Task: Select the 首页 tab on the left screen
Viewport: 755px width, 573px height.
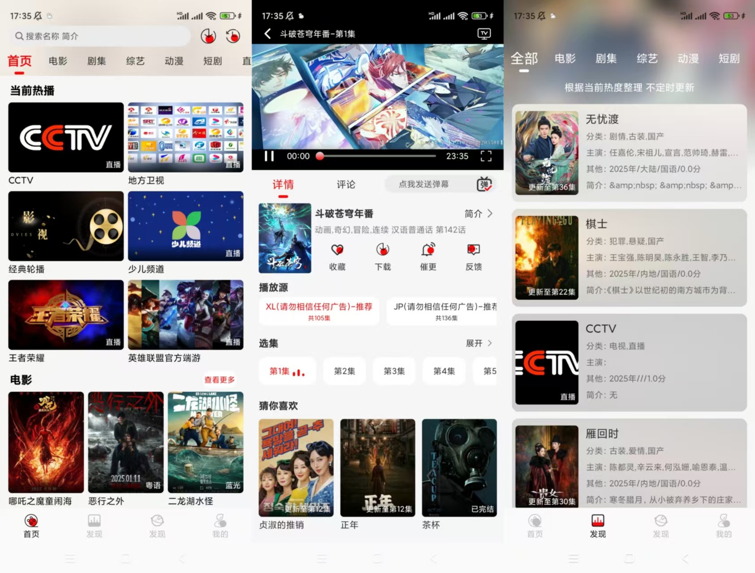Action: 19,61
